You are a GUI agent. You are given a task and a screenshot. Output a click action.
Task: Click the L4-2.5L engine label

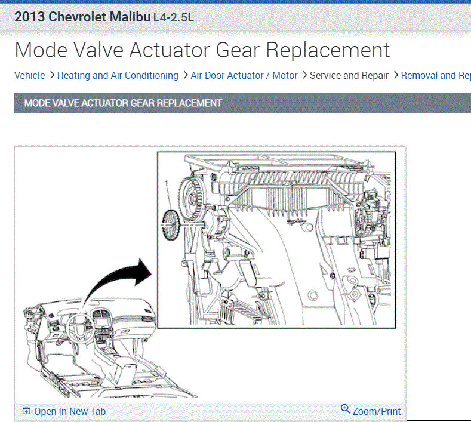pyautogui.click(x=173, y=17)
